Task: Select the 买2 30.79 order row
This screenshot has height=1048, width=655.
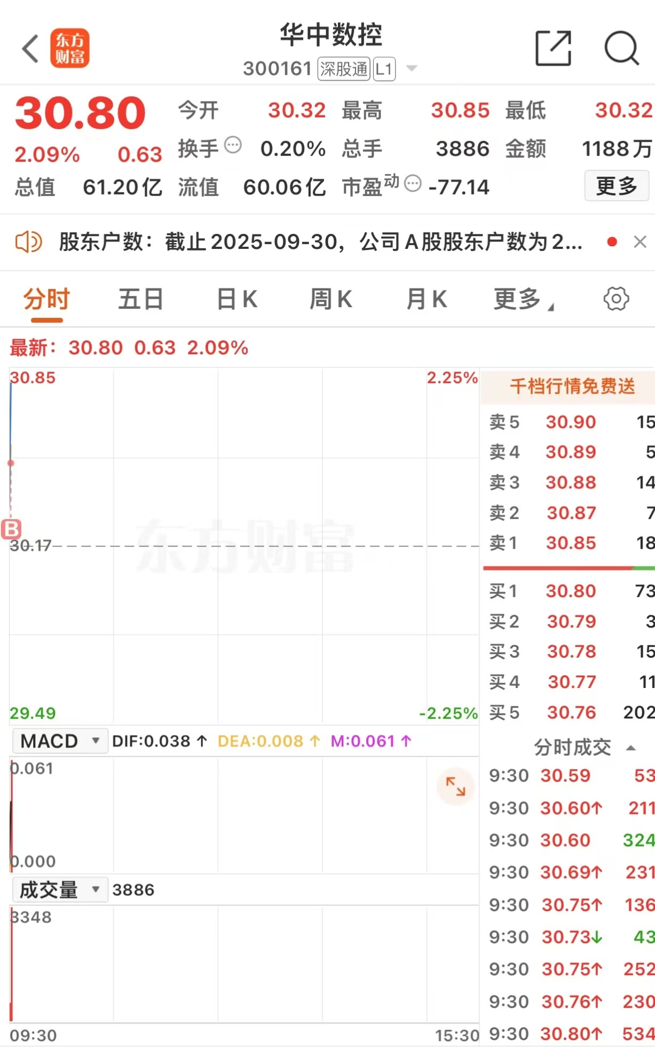Action: (569, 621)
